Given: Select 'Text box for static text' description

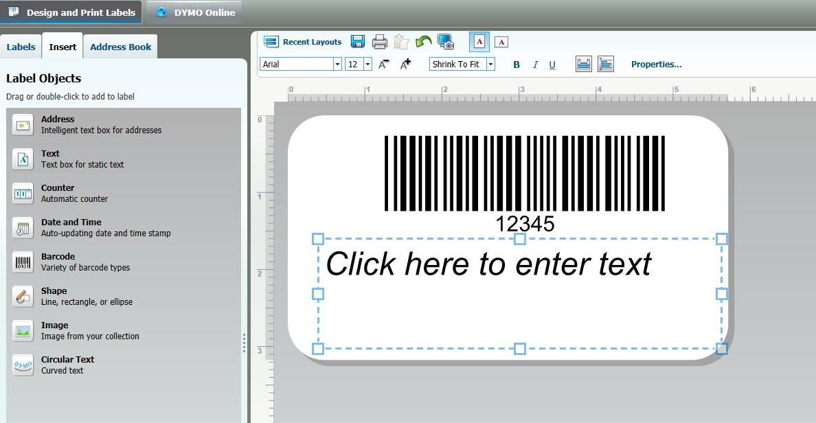Looking at the screenshot, I should click(x=82, y=164).
